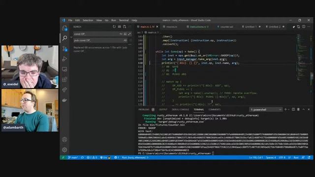Open the Run and Debug view

64,59
